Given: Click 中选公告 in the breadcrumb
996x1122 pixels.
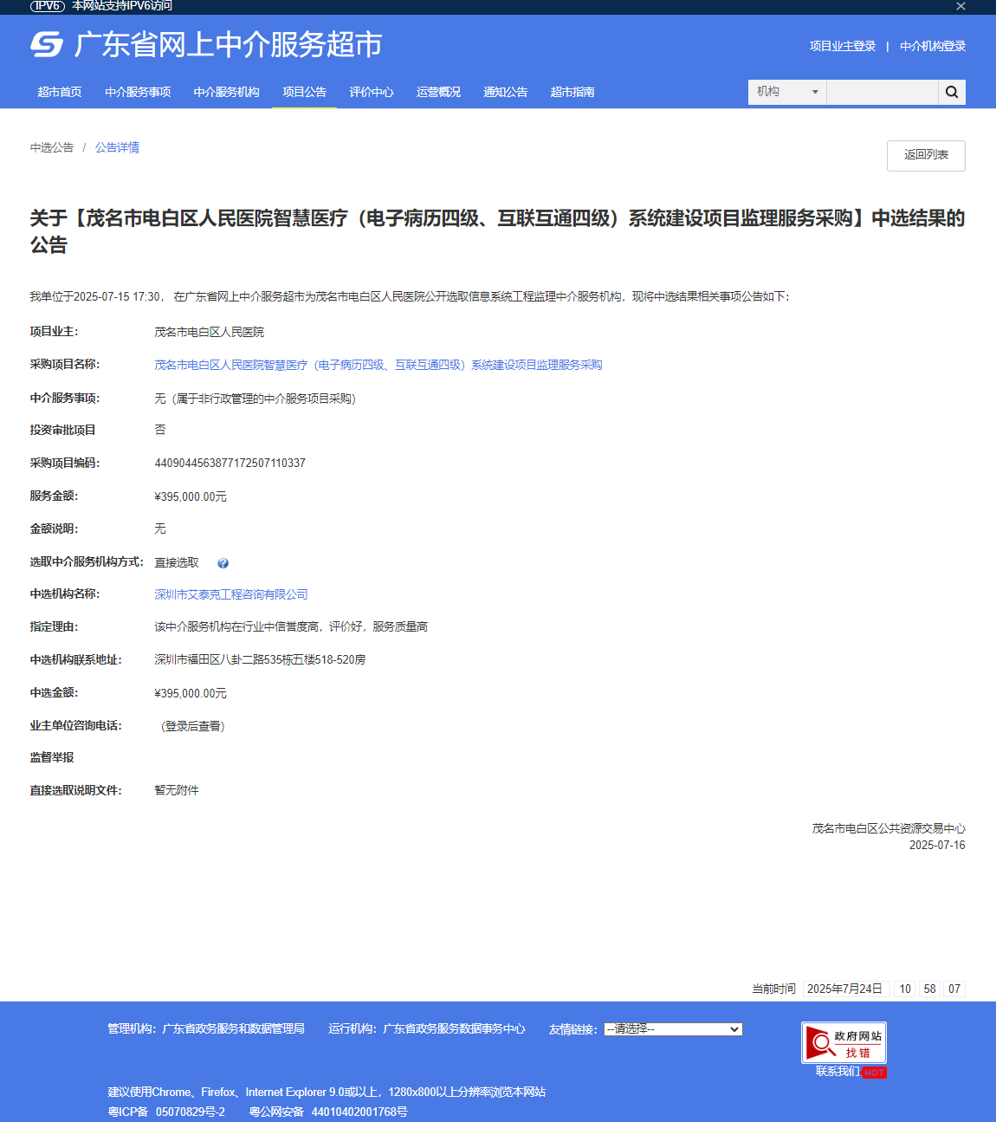Looking at the screenshot, I should (x=52, y=148).
